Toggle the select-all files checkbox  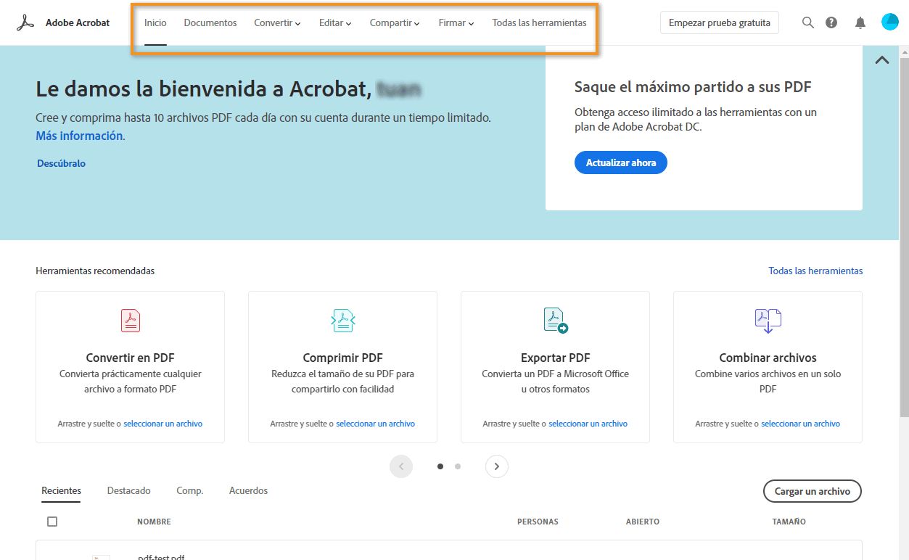[x=52, y=522]
